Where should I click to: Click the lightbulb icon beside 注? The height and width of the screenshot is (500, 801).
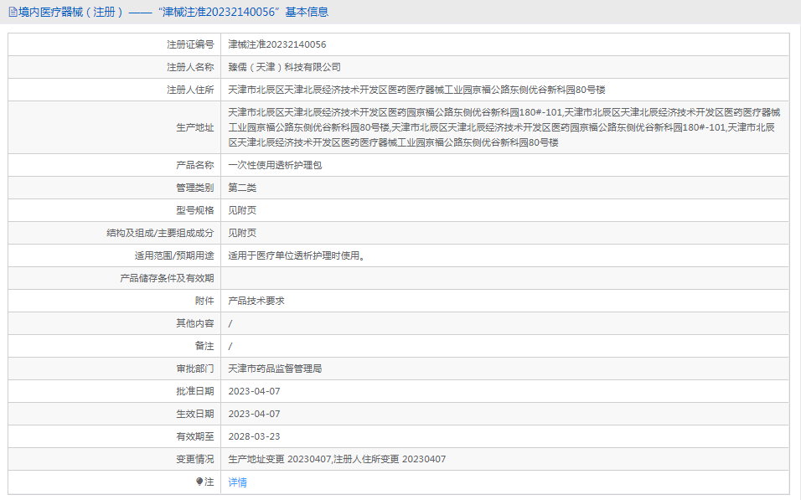[x=199, y=482]
